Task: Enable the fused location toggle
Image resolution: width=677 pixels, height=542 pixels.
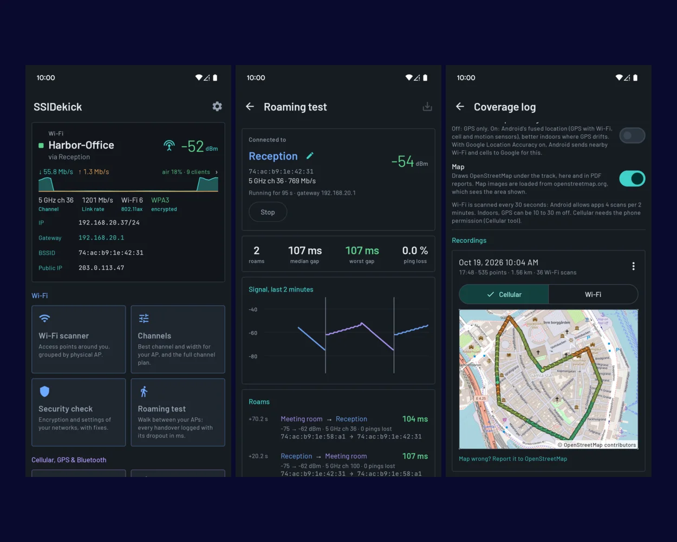Action: tap(632, 135)
